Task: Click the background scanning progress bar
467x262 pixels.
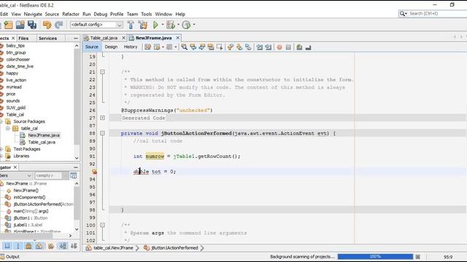Action: click(x=375, y=257)
